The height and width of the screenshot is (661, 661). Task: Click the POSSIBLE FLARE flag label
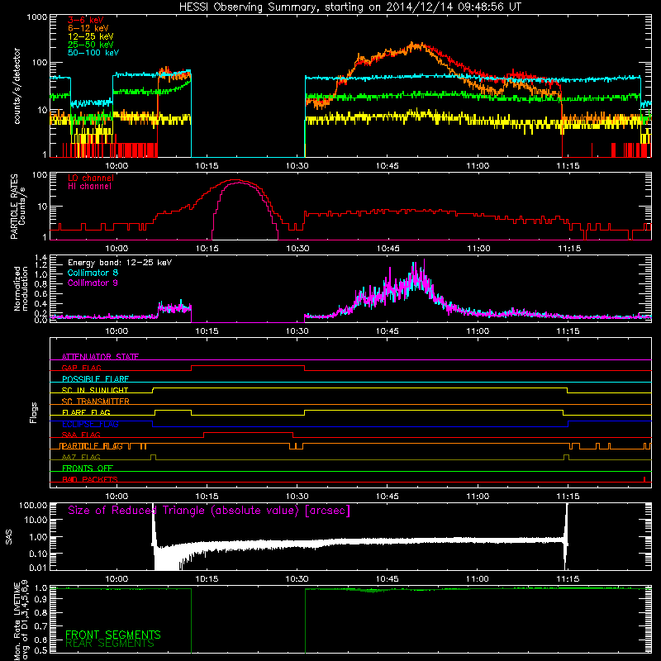95,379
